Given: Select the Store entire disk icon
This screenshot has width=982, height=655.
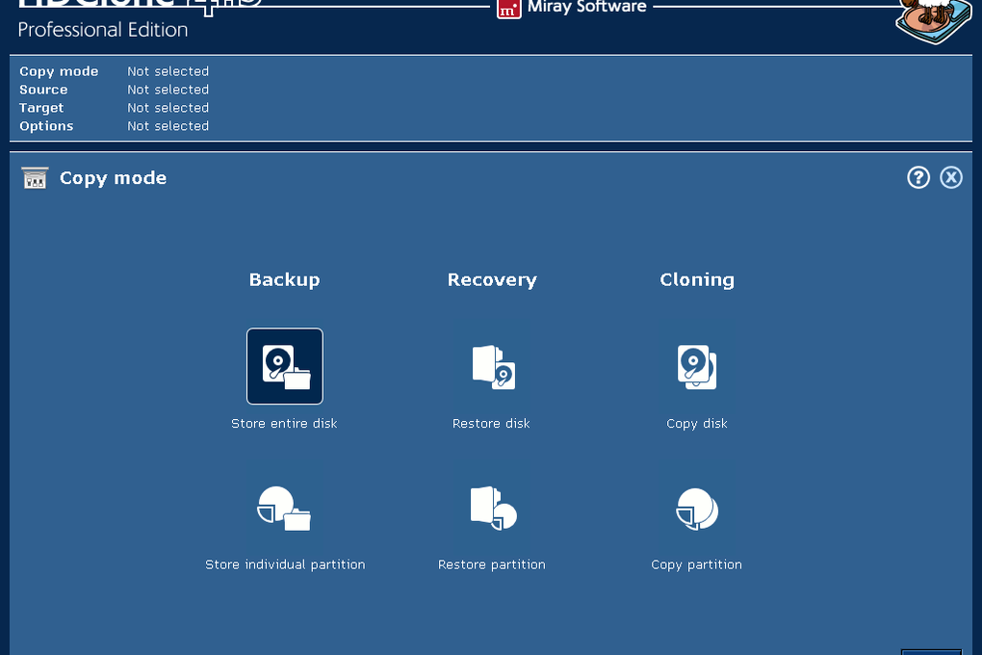Looking at the screenshot, I should coord(285,366).
